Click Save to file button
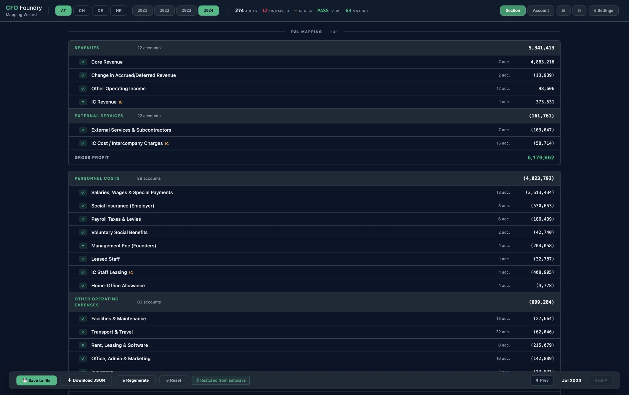This screenshot has width=629, height=395. 36,380
